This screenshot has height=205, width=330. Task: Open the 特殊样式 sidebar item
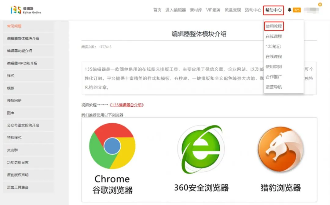(x=28, y=137)
